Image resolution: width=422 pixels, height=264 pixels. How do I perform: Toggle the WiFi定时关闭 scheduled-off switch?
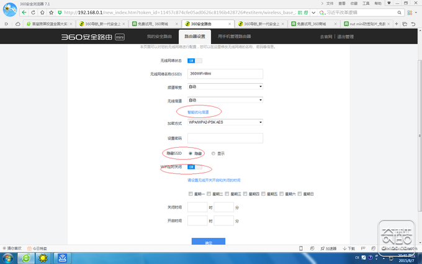coord(195,167)
